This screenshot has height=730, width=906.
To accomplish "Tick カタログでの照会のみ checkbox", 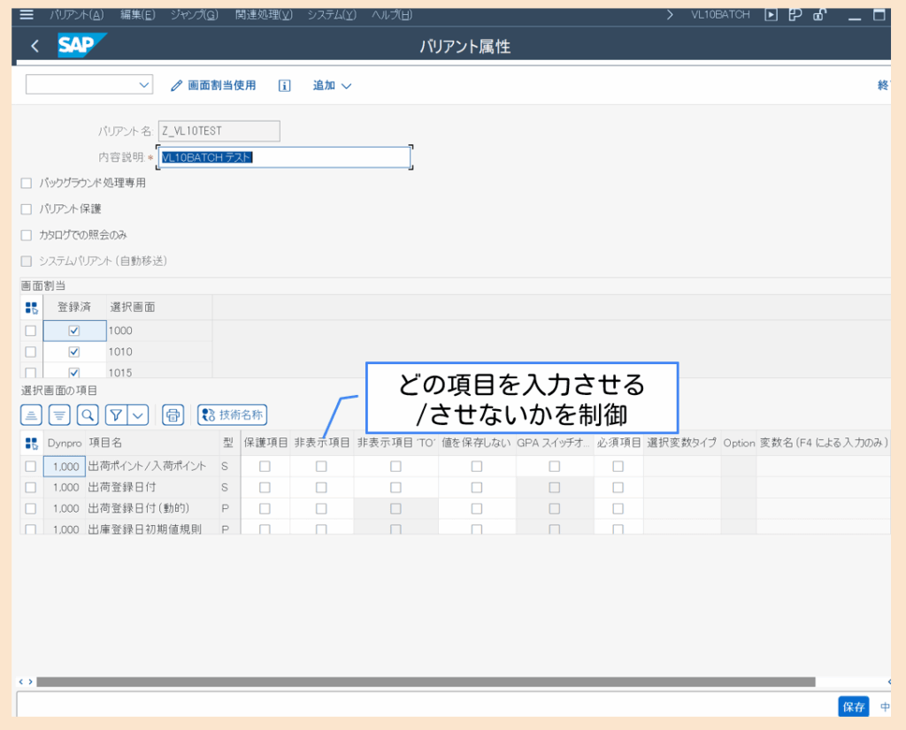I will (26, 235).
